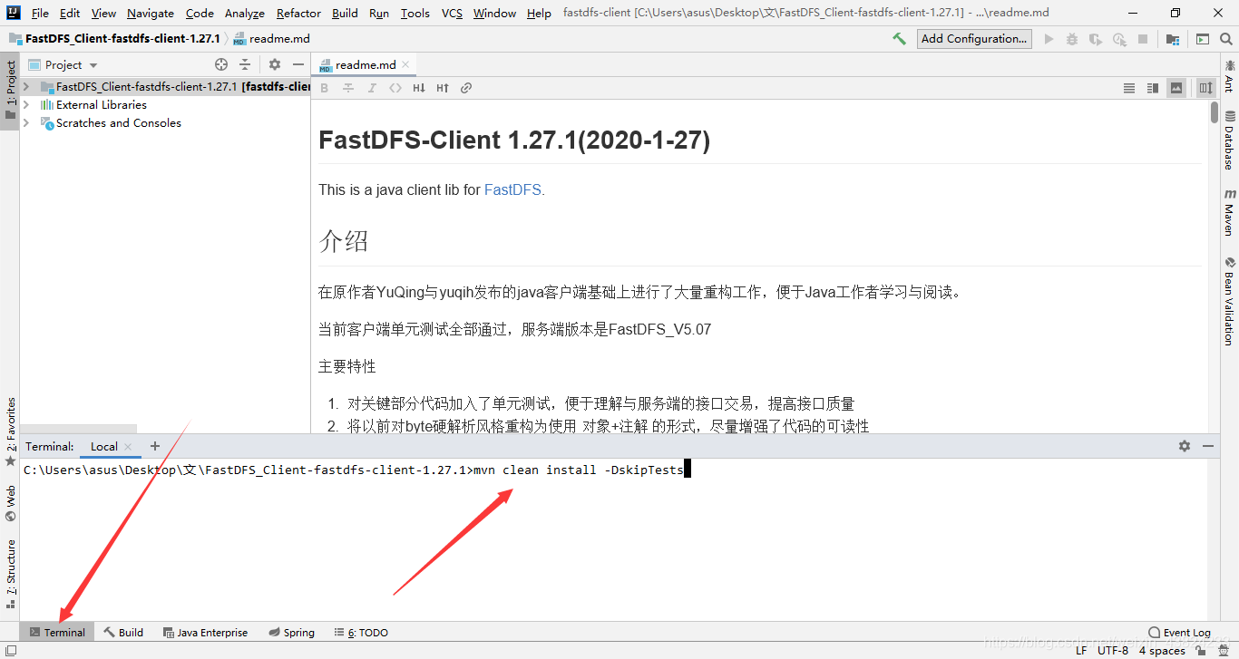Open line separator LF selector
This screenshot has width=1239, height=659.
[1081, 650]
